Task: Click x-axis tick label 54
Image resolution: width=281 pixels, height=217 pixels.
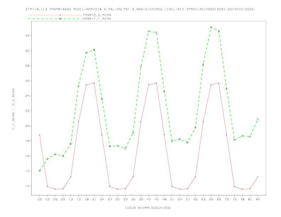Action: 180,199
